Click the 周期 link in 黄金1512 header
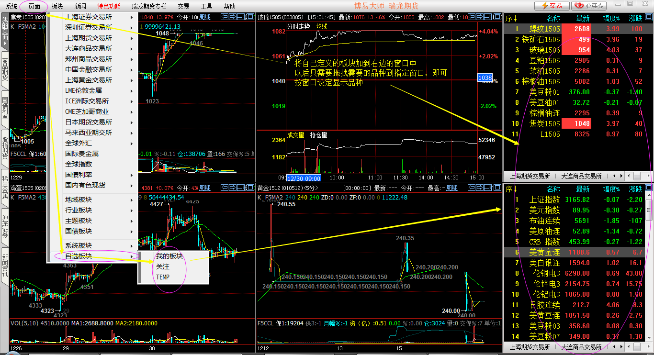Viewport: 654px width, 355px height. pyautogui.click(x=452, y=188)
